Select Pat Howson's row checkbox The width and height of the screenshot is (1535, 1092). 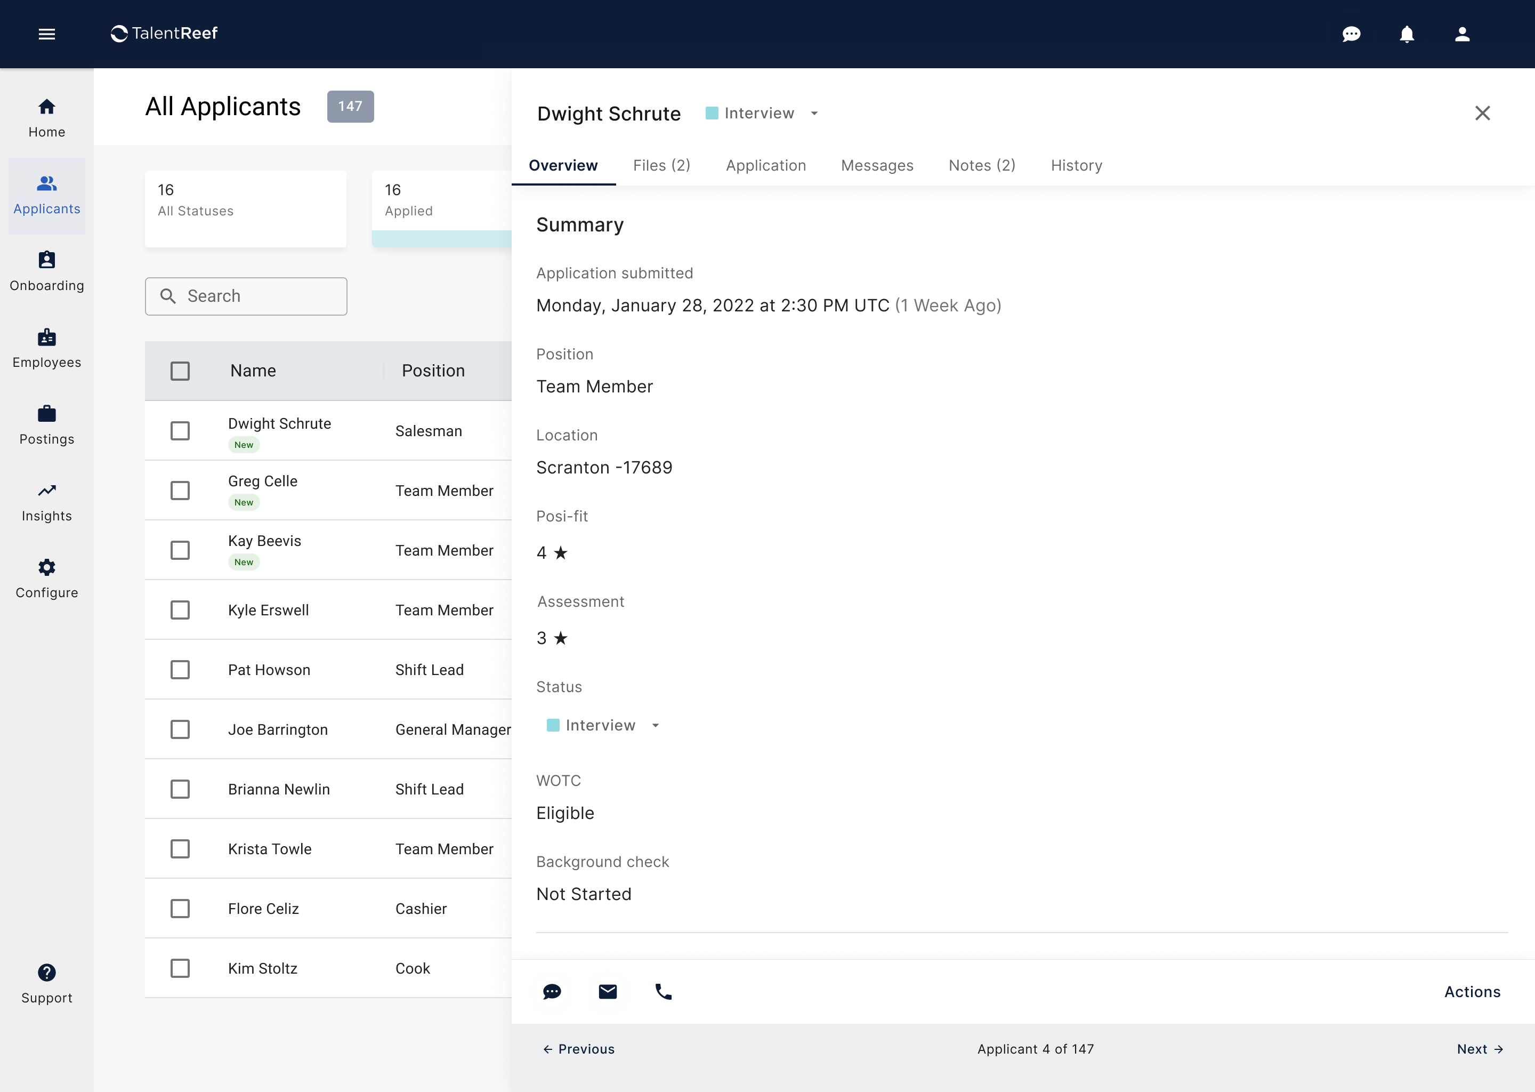[180, 670]
